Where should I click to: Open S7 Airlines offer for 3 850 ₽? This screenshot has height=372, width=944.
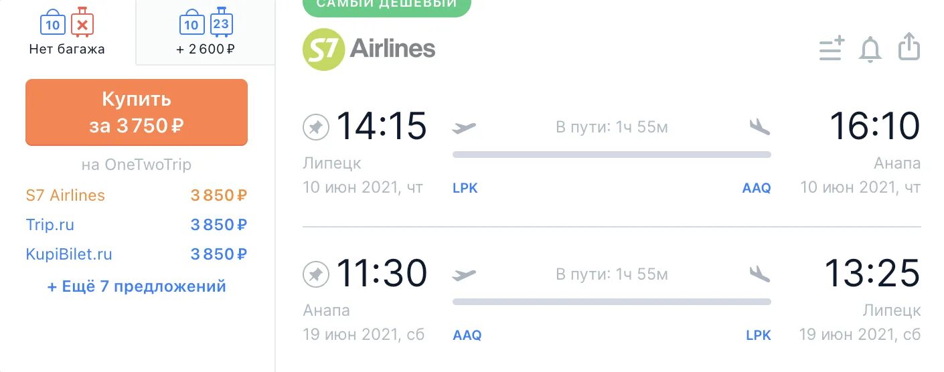(x=136, y=195)
